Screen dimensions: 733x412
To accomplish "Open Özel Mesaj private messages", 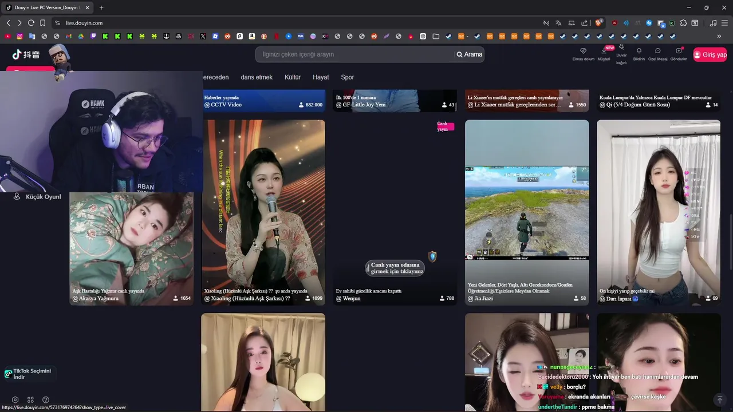I will tap(657, 54).
